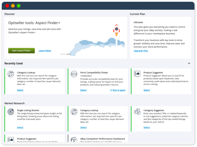Click the Recently Used section heading
197x147 pixels.
[x=14, y=63]
